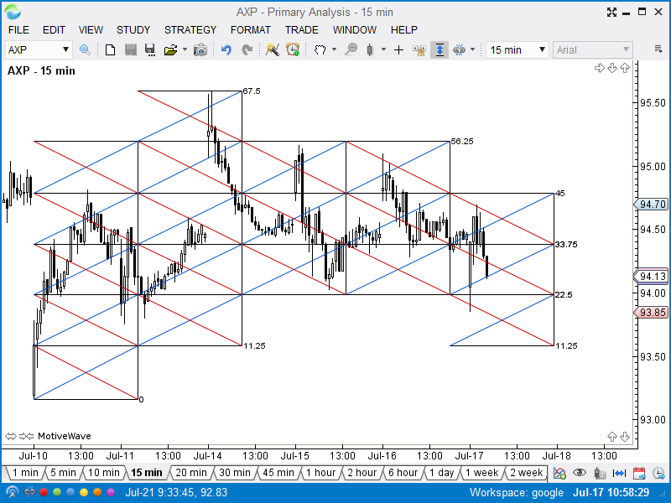
Task: Switch to the 6 hour tab
Action: (403, 473)
